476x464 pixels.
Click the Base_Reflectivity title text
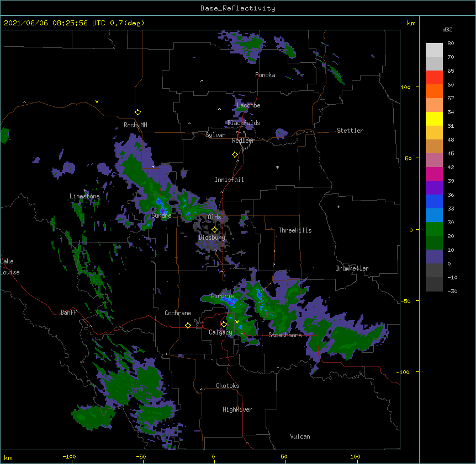238,8
